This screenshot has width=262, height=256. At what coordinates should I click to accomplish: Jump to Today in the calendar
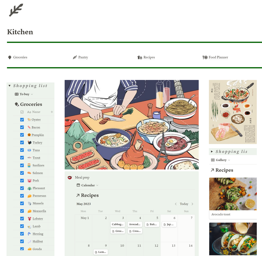pyautogui.click(x=184, y=204)
